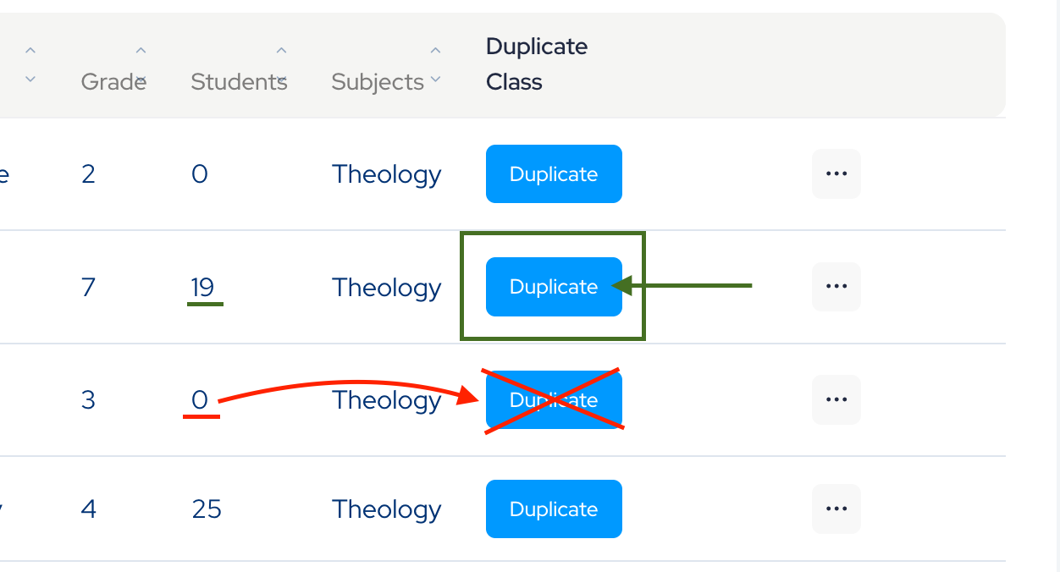Duplicate the Grade 2 Theology class
Image resolution: width=1060 pixels, height=572 pixels.
554,174
